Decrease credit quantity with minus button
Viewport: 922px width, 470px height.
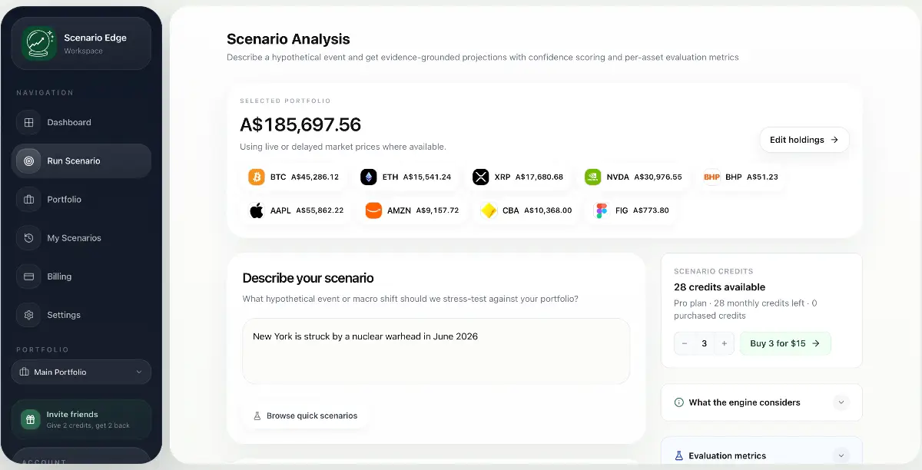click(x=685, y=343)
